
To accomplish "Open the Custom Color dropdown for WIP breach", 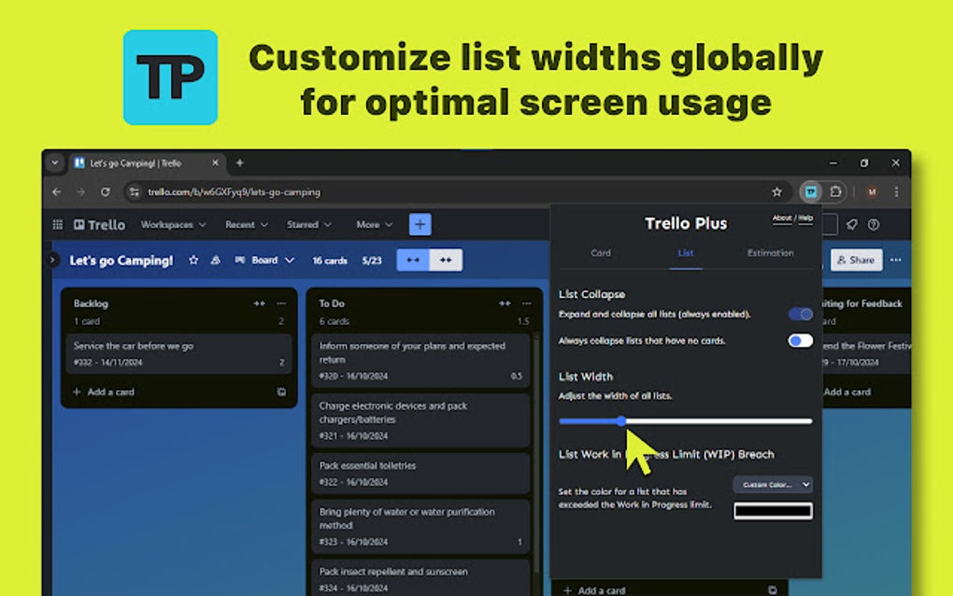I will 773,485.
